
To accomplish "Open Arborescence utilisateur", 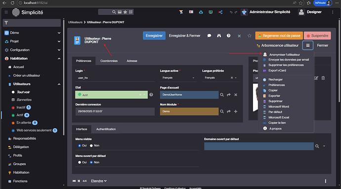I will tap(278, 45).
